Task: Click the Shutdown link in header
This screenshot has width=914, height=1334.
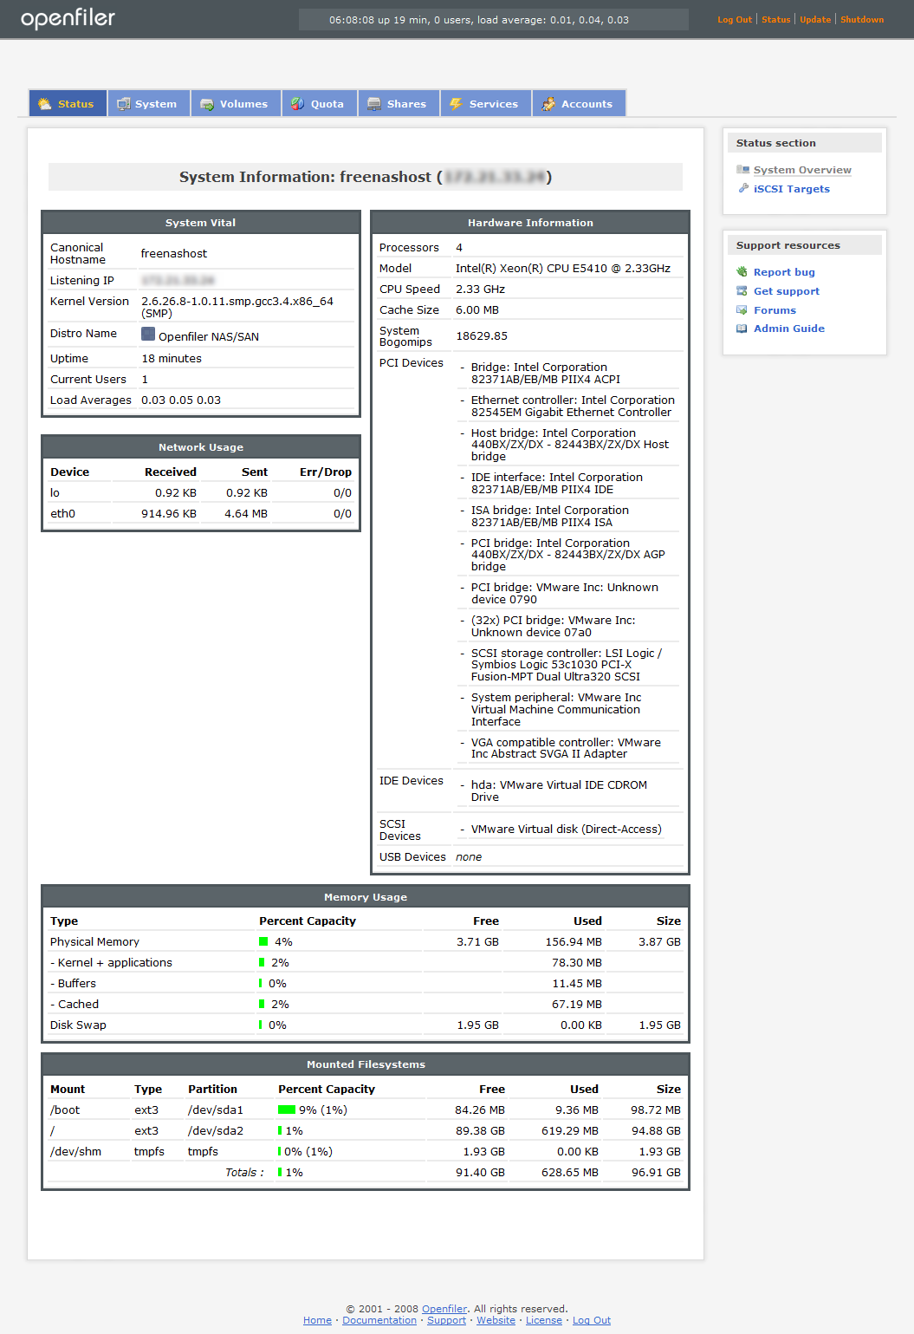Action: click(861, 19)
